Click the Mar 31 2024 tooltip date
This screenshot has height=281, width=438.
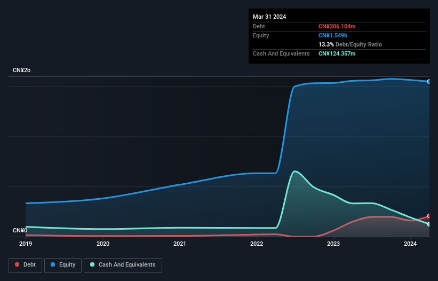[x=269, y=17]
